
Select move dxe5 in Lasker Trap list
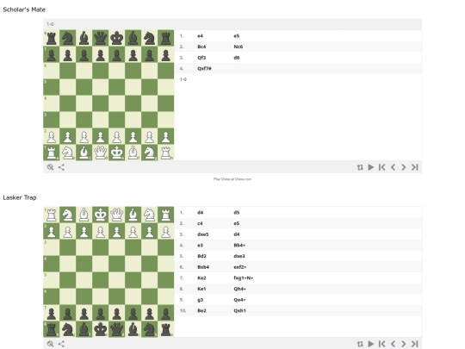[x=203, y=234]
